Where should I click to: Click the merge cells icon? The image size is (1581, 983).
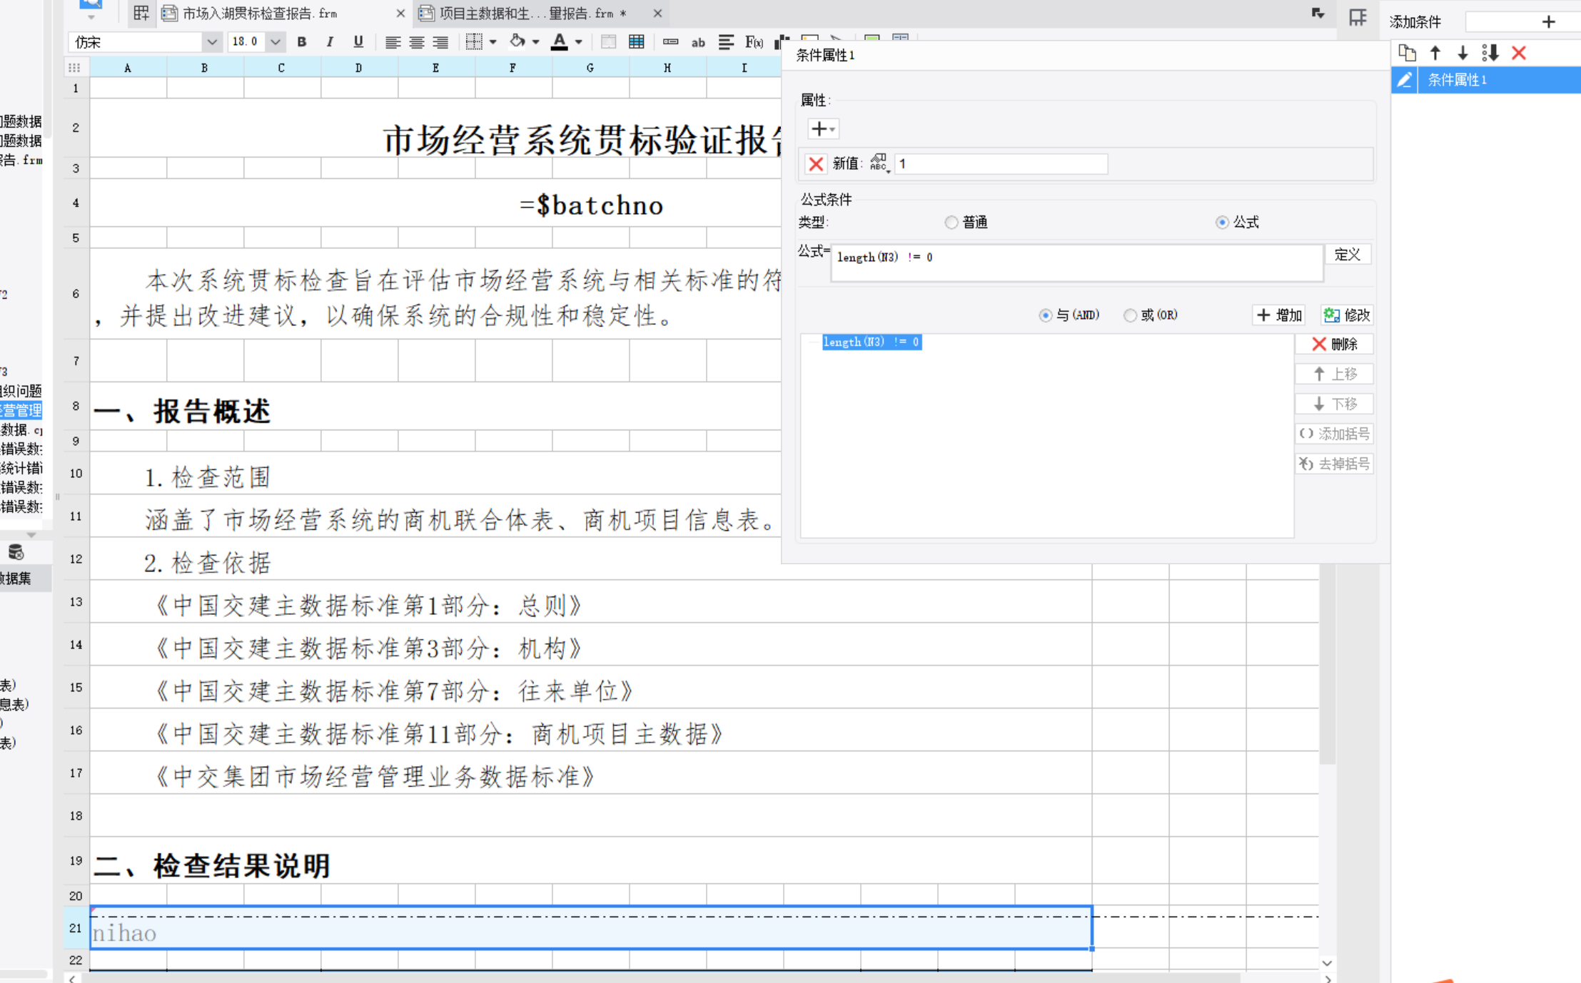pos(608,42)
